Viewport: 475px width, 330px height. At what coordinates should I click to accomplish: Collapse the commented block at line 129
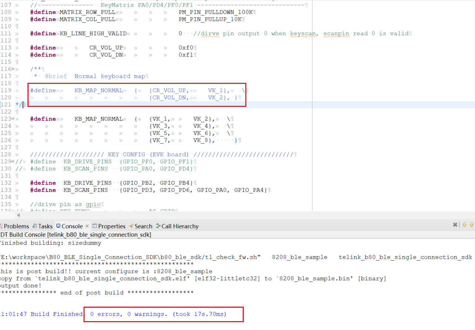(x=13, y=161)
